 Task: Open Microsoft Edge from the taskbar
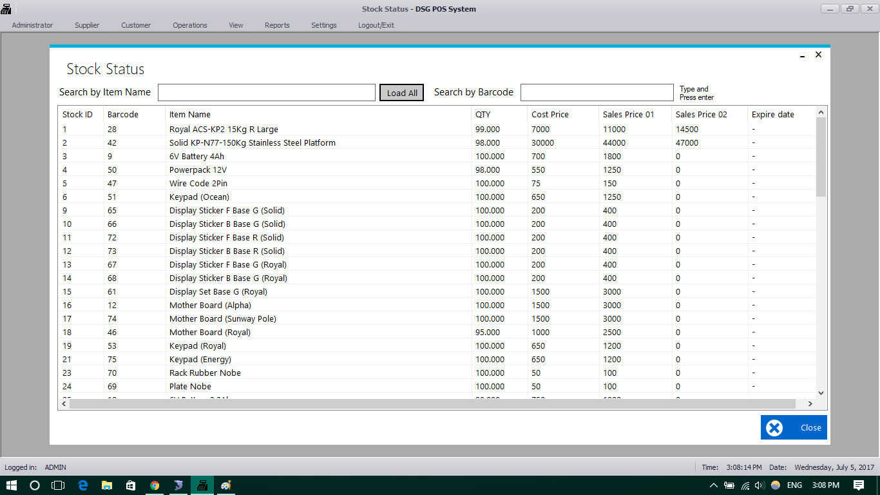[x=82, y=485]
